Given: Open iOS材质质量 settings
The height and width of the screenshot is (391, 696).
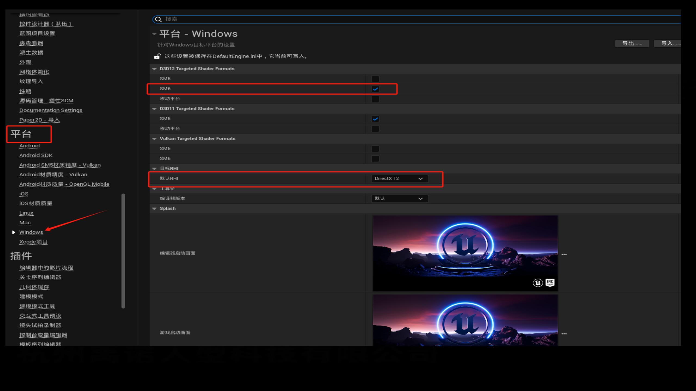Looking at the screenshot, I should click(x=36, y=203).
